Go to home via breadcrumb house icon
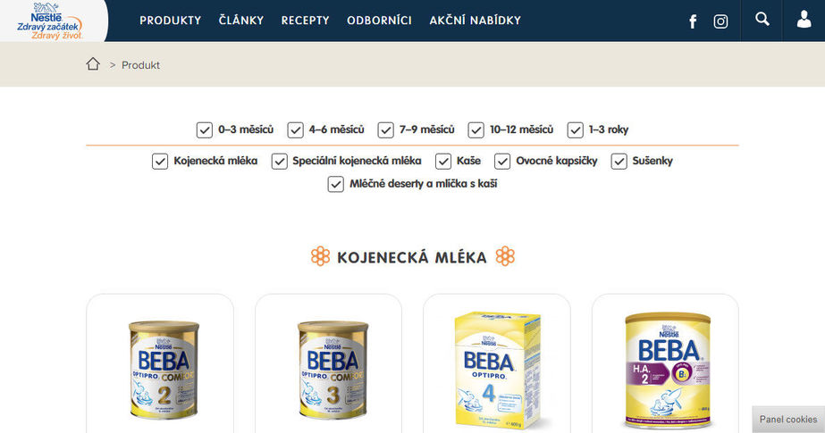Image resolution: width=825 pixels, height=433 pixels. 93,64
